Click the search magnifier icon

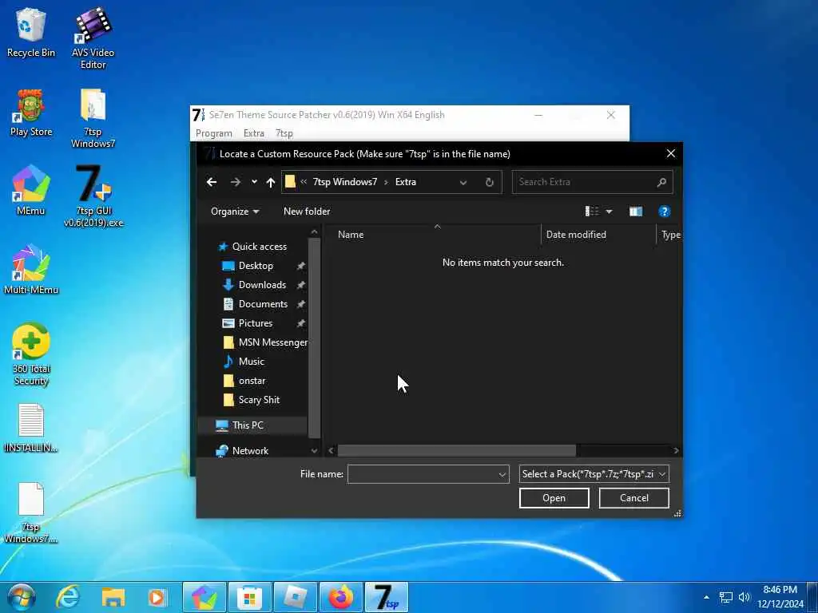(661, 182)
